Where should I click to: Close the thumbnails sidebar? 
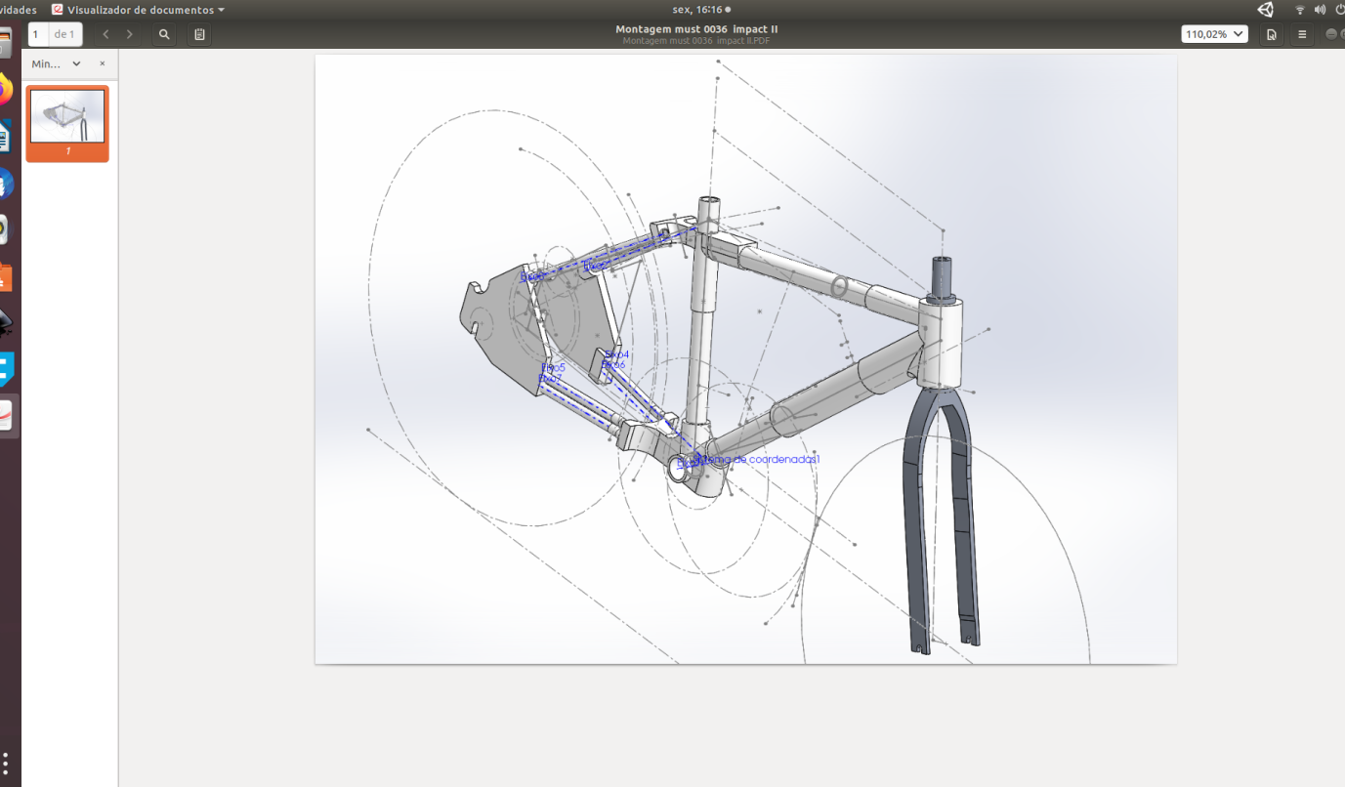pyautogui.click(x=103, y=63)
